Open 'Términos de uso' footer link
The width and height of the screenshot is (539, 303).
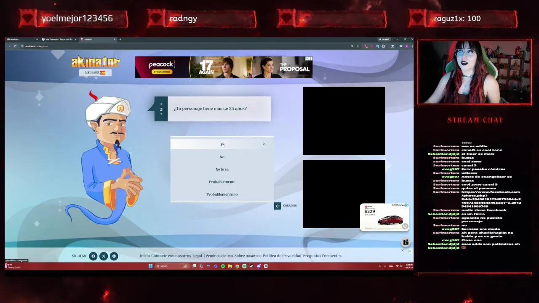pyautogui.click(x=218, y=256)
